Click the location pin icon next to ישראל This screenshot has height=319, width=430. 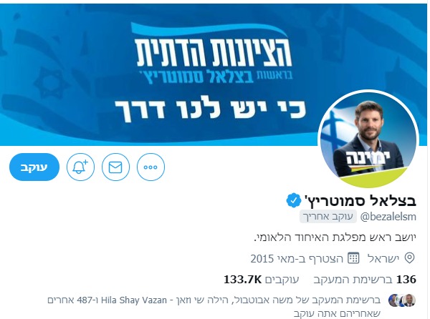click(x=409, y=258)
